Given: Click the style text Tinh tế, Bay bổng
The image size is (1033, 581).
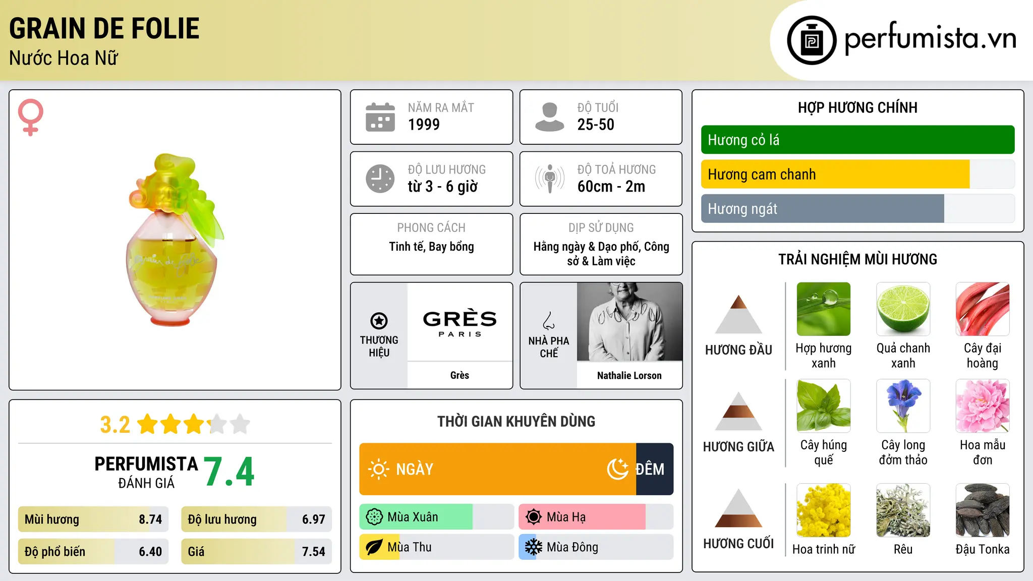Looking at the screenshot, I should pyautogui.click(x=431, y=247).
